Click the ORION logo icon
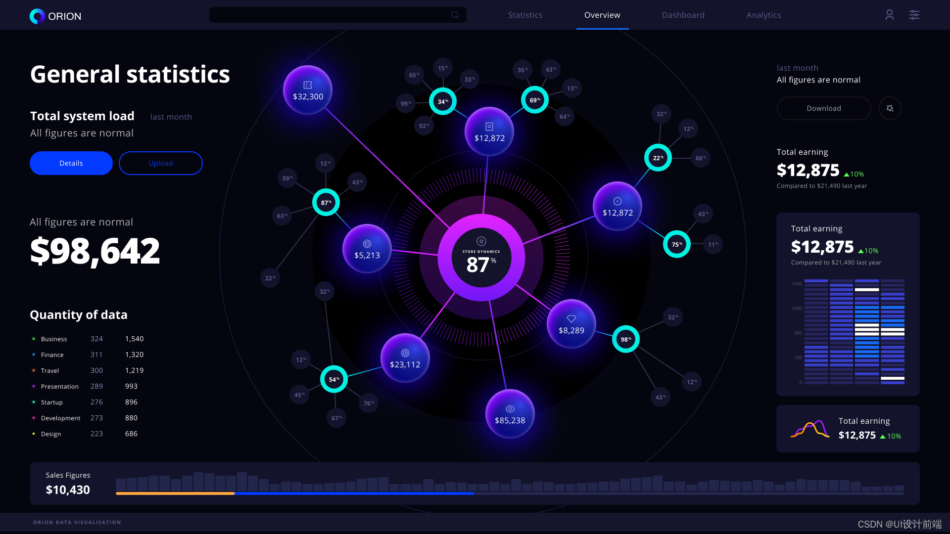Viewport: 950px width, 534px height. (37, 16)
